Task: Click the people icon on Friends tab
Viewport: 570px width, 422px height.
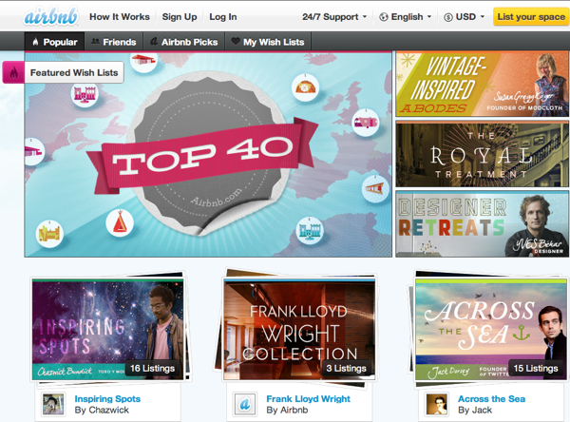Action: click(95, 42)
